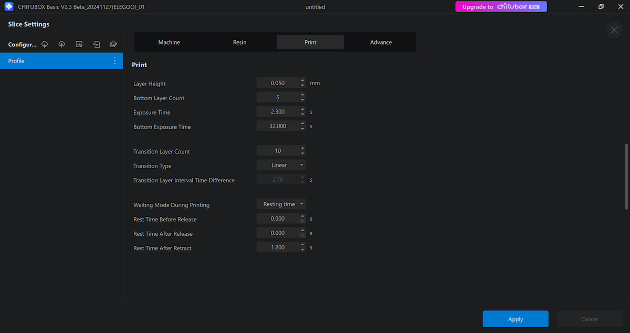630x333 pixels.
Task: Click the "untitled" window title
Action: pyautogui.click(x=315, y=7)
